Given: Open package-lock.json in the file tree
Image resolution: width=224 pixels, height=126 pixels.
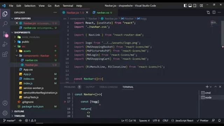Looking at the screenshot, I should pyautogui.click(x=33, y=106).
